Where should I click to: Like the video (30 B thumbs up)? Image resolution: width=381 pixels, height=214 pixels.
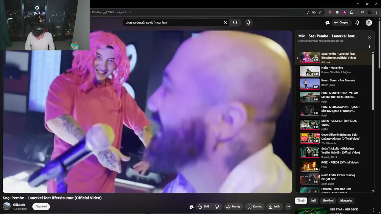click(x=204, y=207)
